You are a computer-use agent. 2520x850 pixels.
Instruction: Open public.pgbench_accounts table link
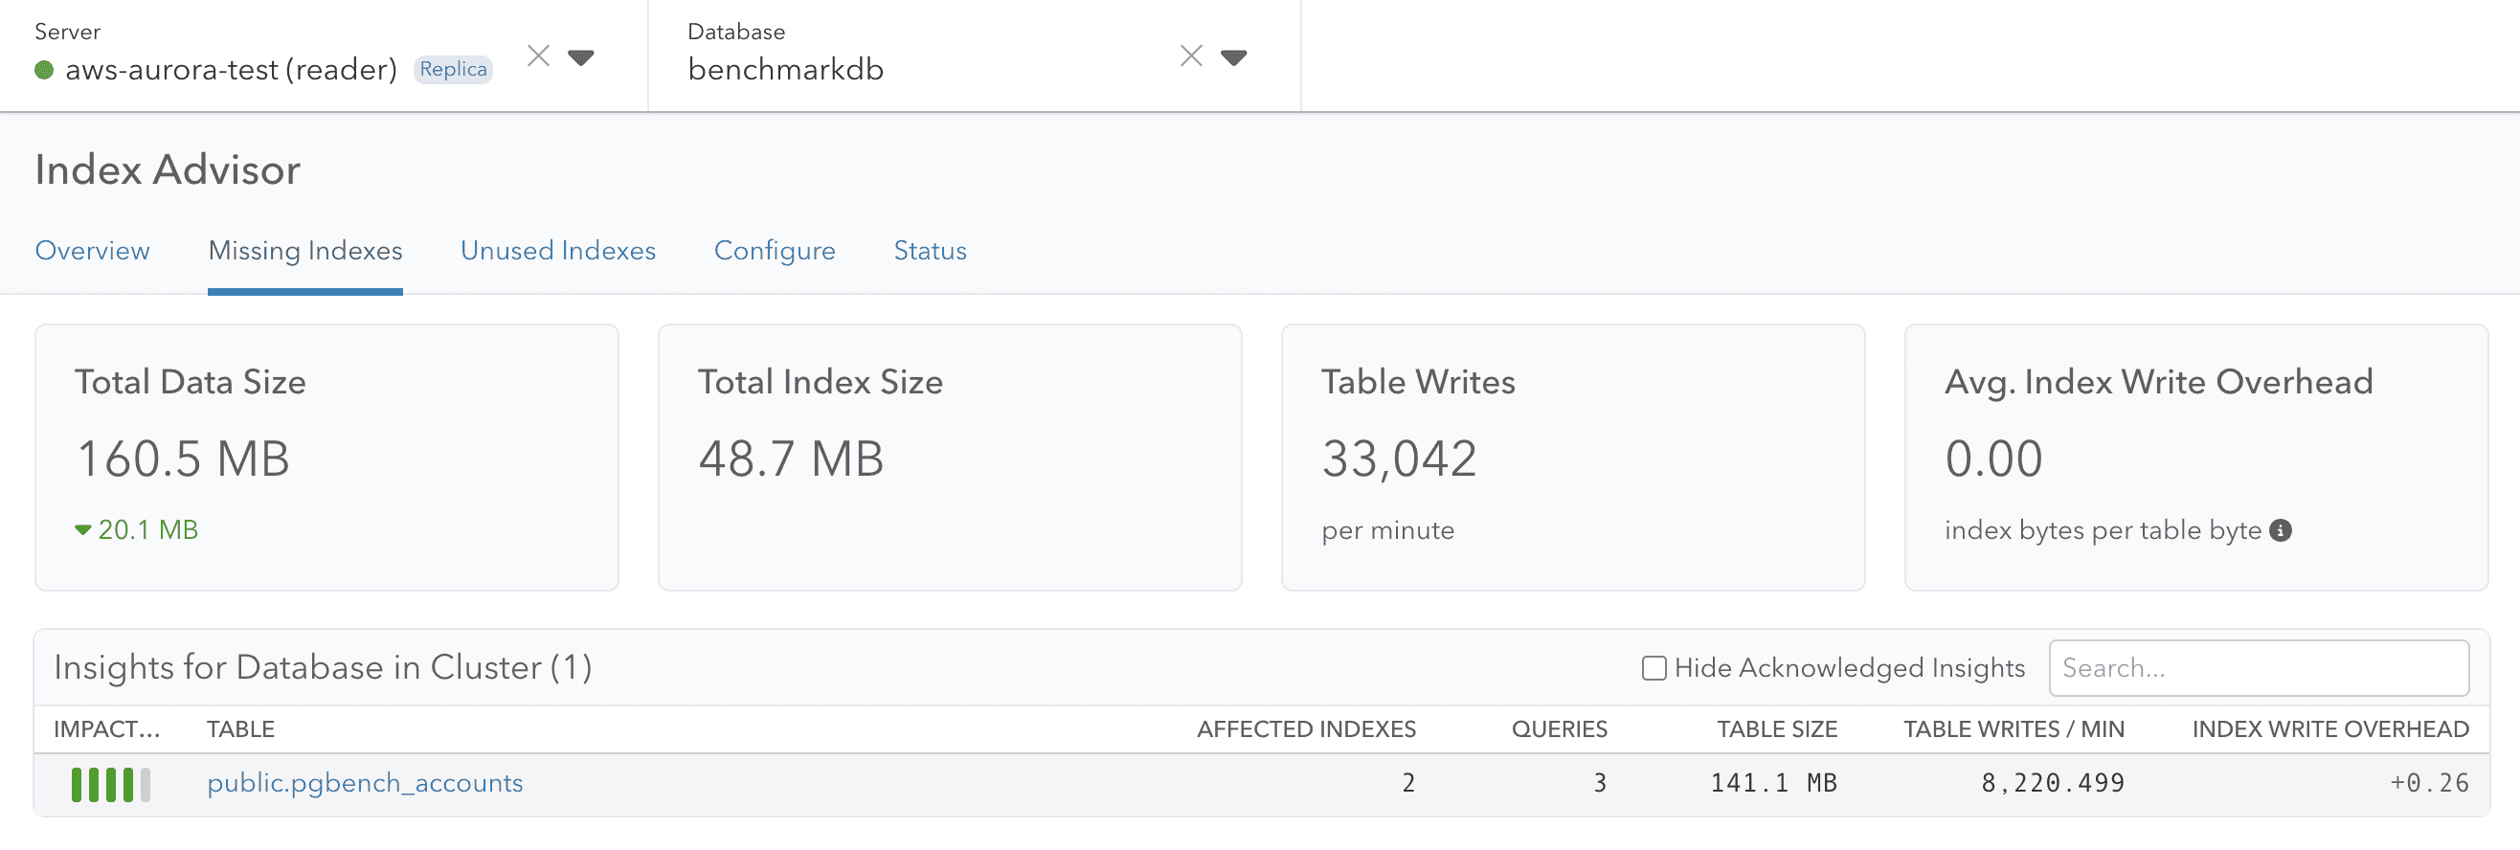coord(364,784)
